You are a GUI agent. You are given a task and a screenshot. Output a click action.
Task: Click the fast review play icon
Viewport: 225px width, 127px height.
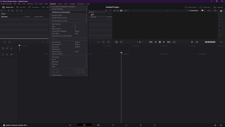coord(116,42)
